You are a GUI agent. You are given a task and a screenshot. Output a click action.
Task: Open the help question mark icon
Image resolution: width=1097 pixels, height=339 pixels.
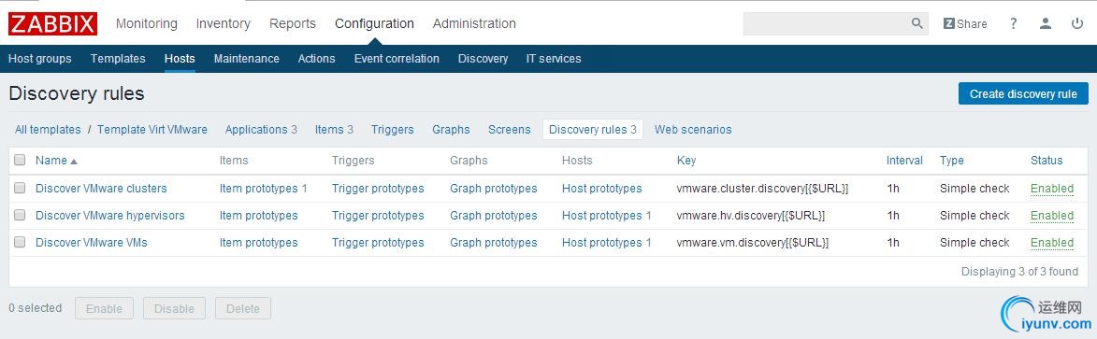pyautogui.click(x=1013, y=23)
